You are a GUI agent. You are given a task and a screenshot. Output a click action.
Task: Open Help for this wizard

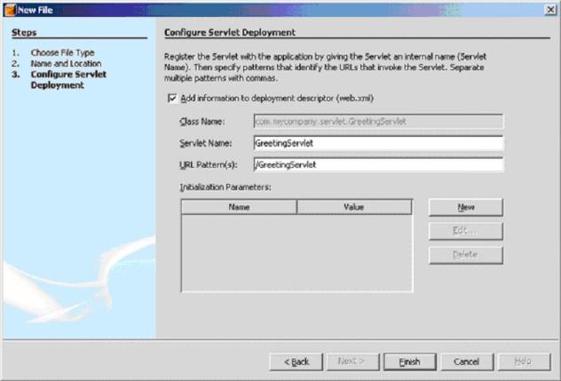[x=525, y=361]
